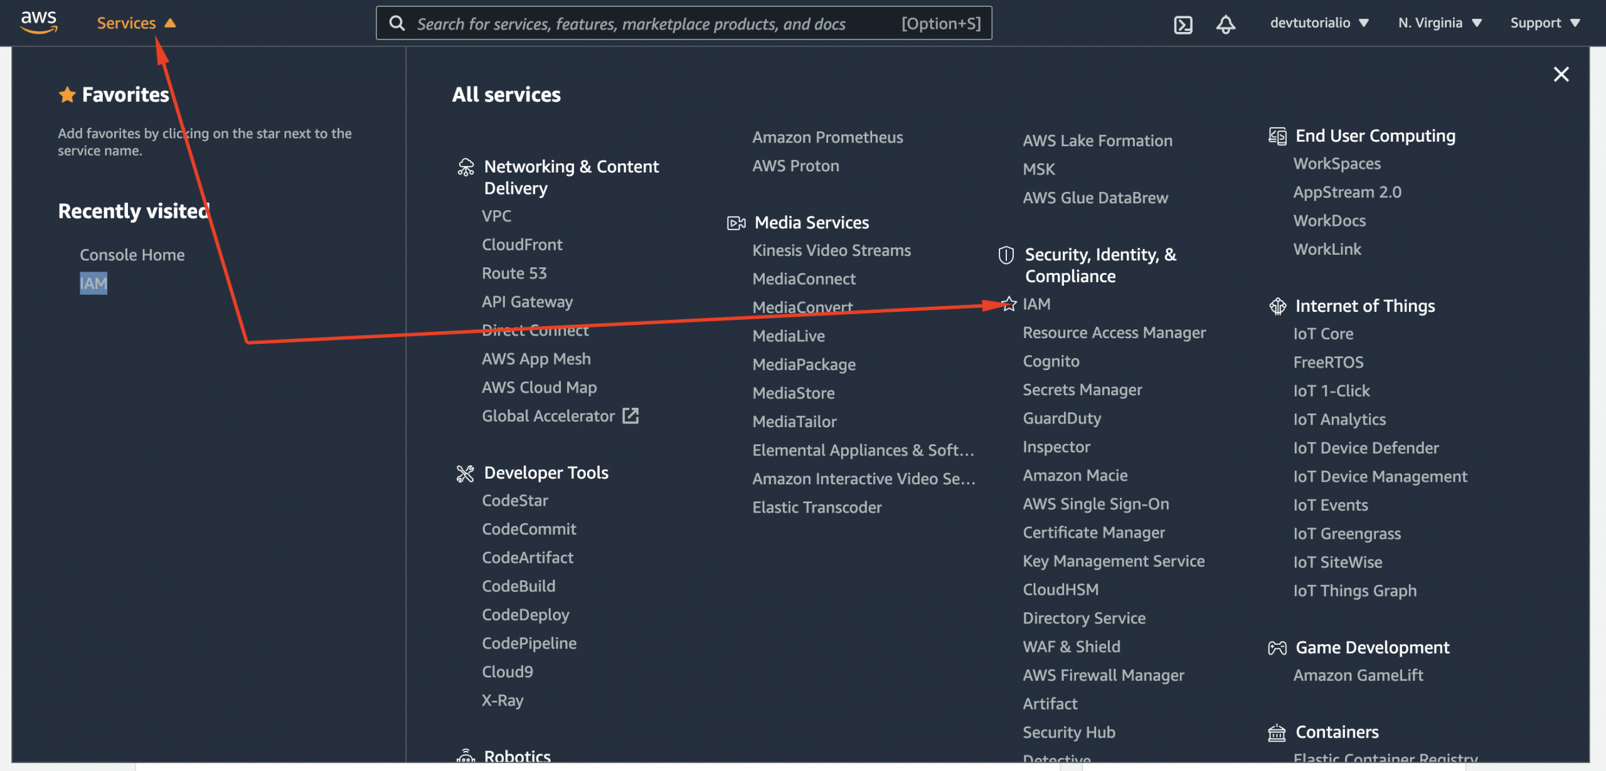
Task: Click the search magnifier icon
Action: (396, 23)
